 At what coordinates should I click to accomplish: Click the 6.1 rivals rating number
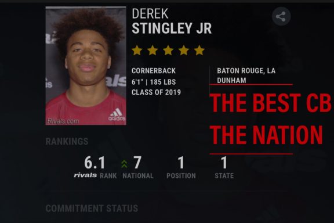click(x=95, y=163)
